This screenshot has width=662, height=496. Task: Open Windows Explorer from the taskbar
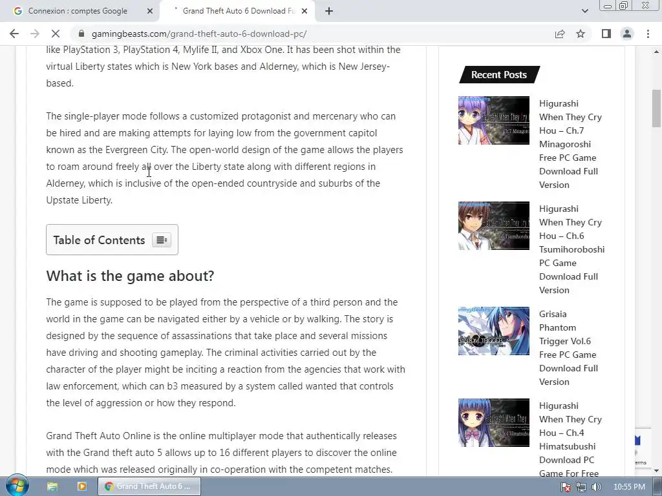52,486
